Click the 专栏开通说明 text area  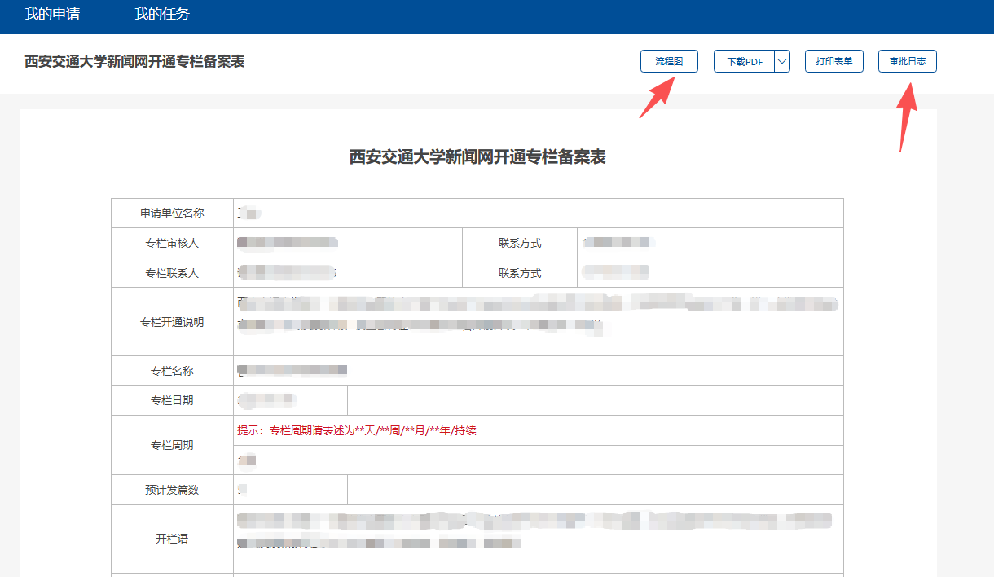[538, 321]
